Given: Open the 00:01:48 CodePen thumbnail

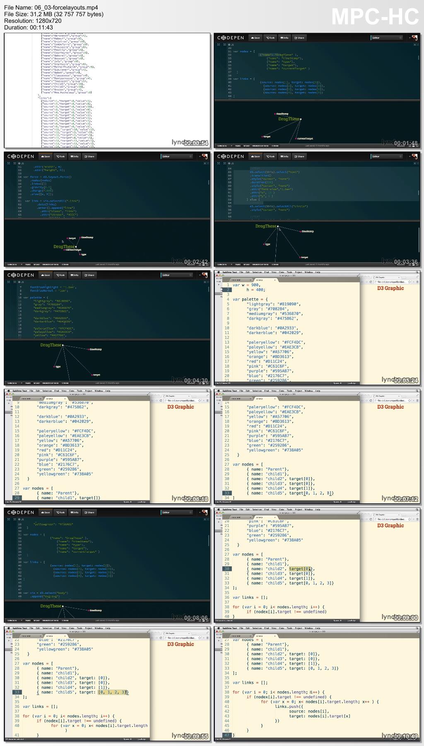Looking at the screenshot, I should (317, 90).
